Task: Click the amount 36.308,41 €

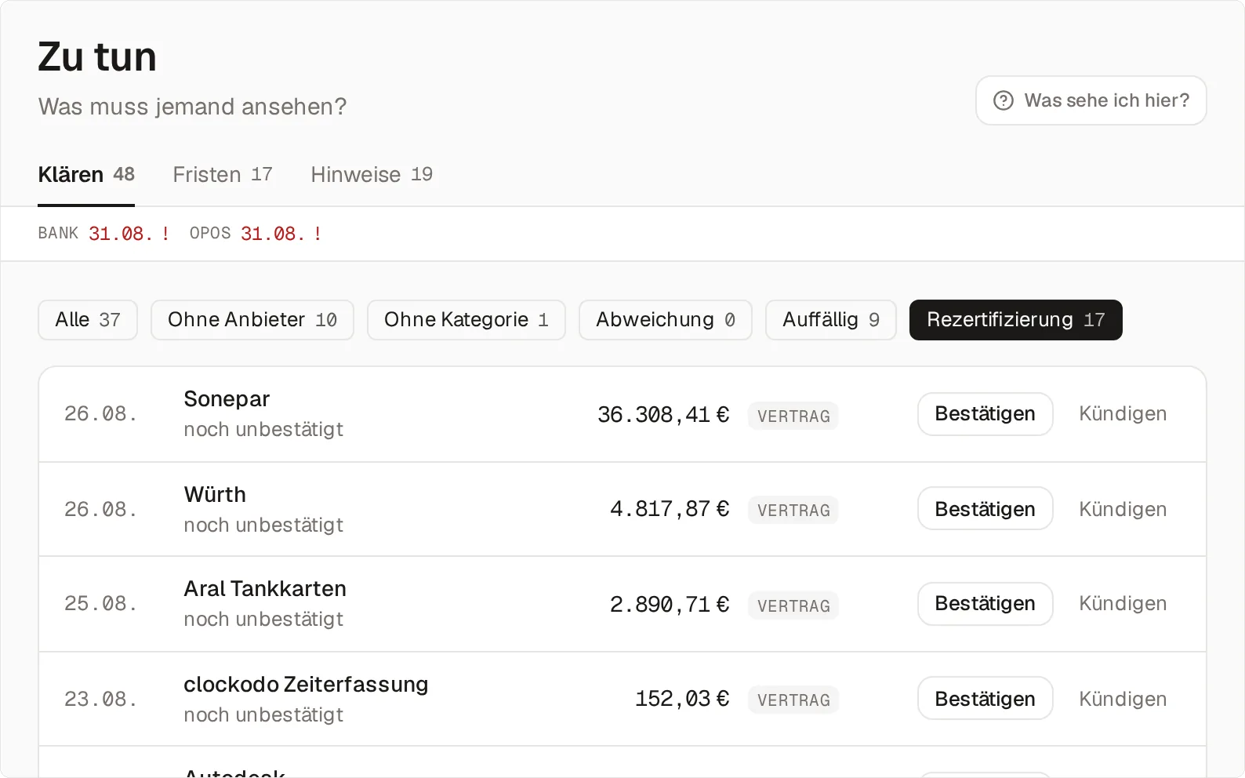Action: [x=663, y=414]
